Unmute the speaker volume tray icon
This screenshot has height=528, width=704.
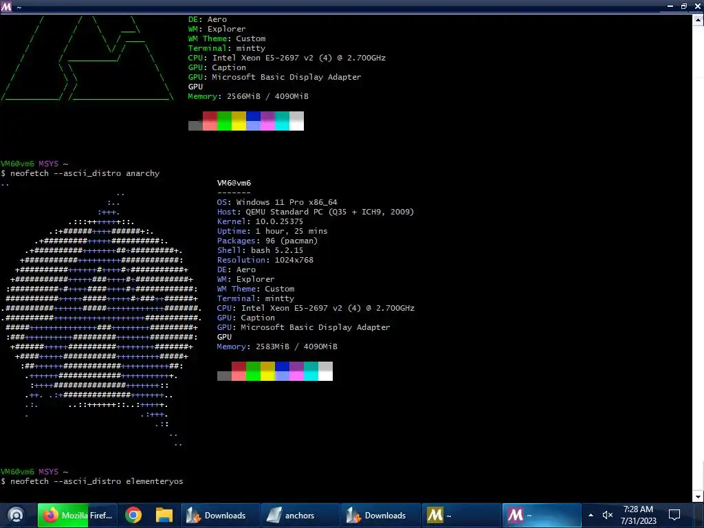pyautogui.click(x=608, y=515)
